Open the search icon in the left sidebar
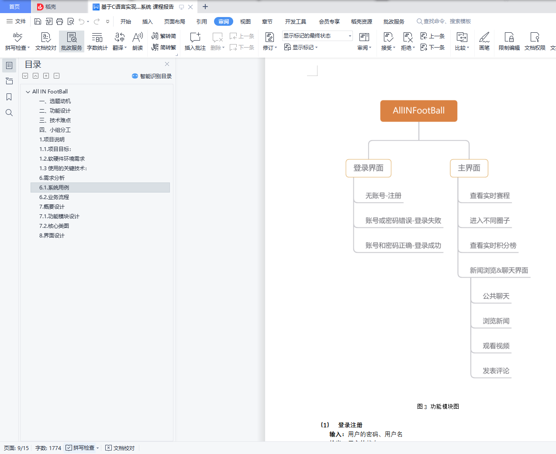Image resolution: width=556 pixels, height=454 pixels. point(9,113)
